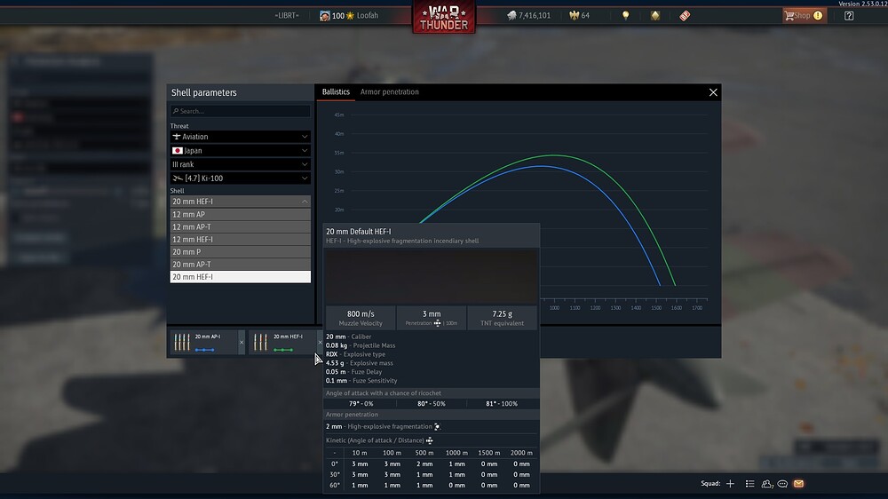Open the Japan country dropdown
The image size is (888, 499).
point(240,151)
